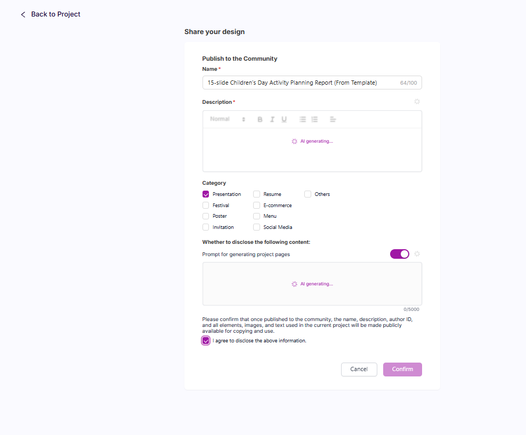Click the prompt text area box
This screenshot has height=435, width=526.
[x=312, y=284]
